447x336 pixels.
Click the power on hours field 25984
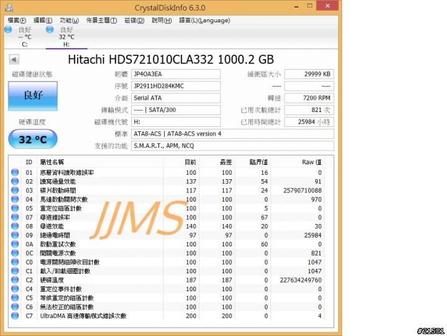(309, 122)
